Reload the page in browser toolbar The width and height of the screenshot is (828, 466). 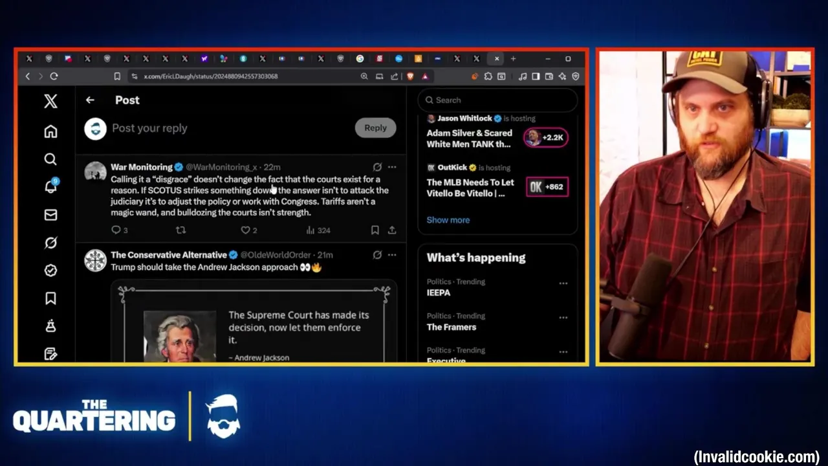pyautogui.click(x=54, y=76)
